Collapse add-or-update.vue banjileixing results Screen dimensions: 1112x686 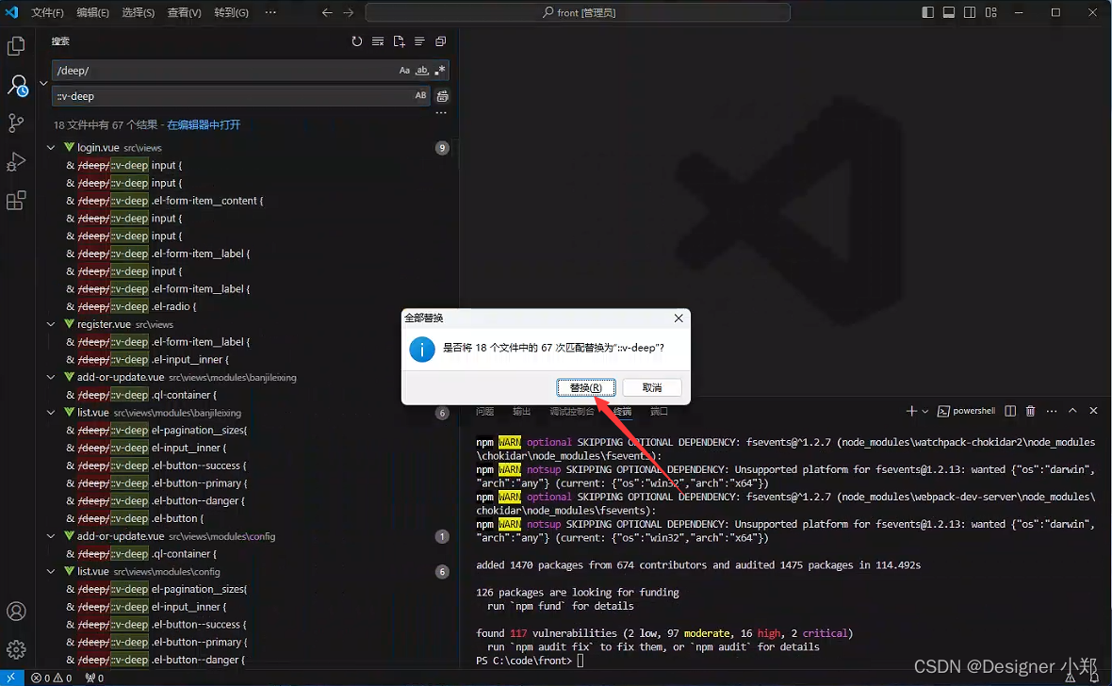pyautogui.click(x=51, y=378)
